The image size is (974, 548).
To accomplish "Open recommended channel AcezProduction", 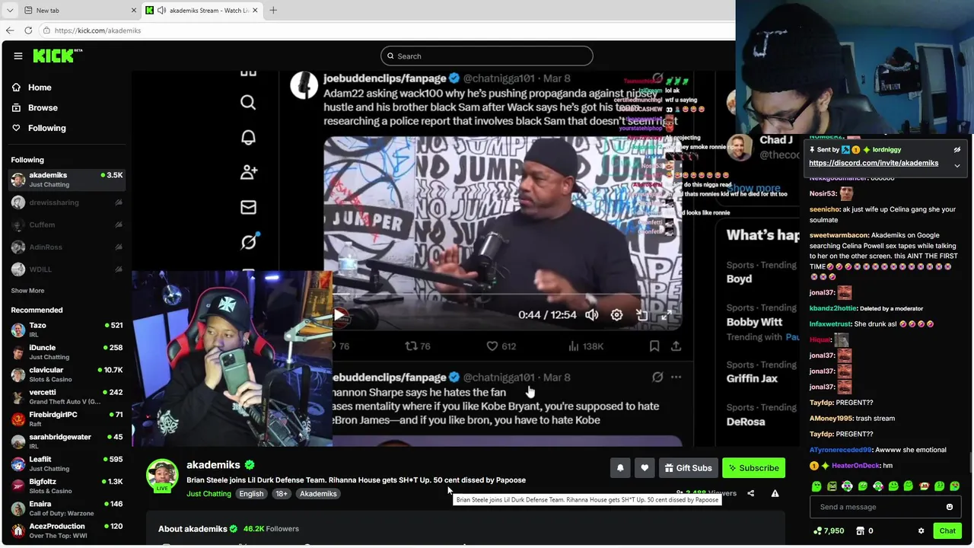I will 67,530.
